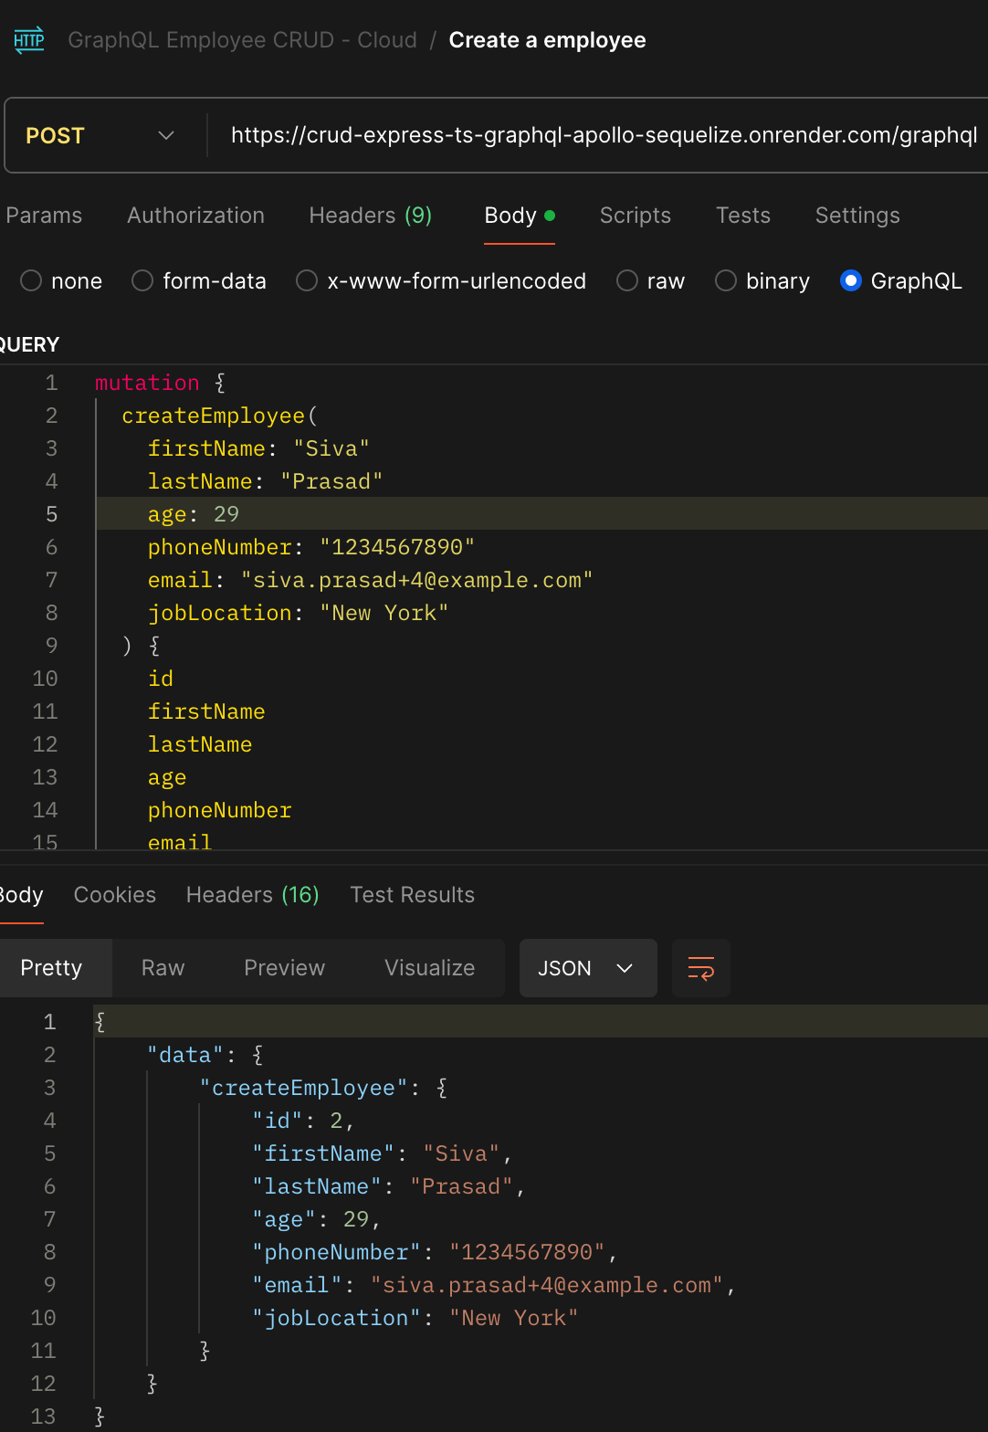Switch to the Visualize response view

pos(430,968)
